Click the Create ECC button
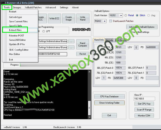The height and width of the screenshot is (130, 161). click(x=42, y=18)
